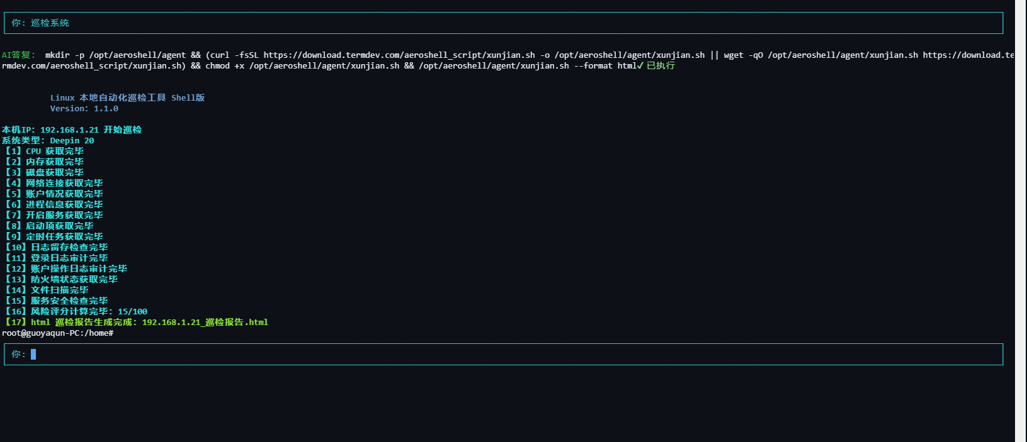Click the '【4】网络连接获取完毕' line
Screen dimensions: 1027x442
[53, 183]
